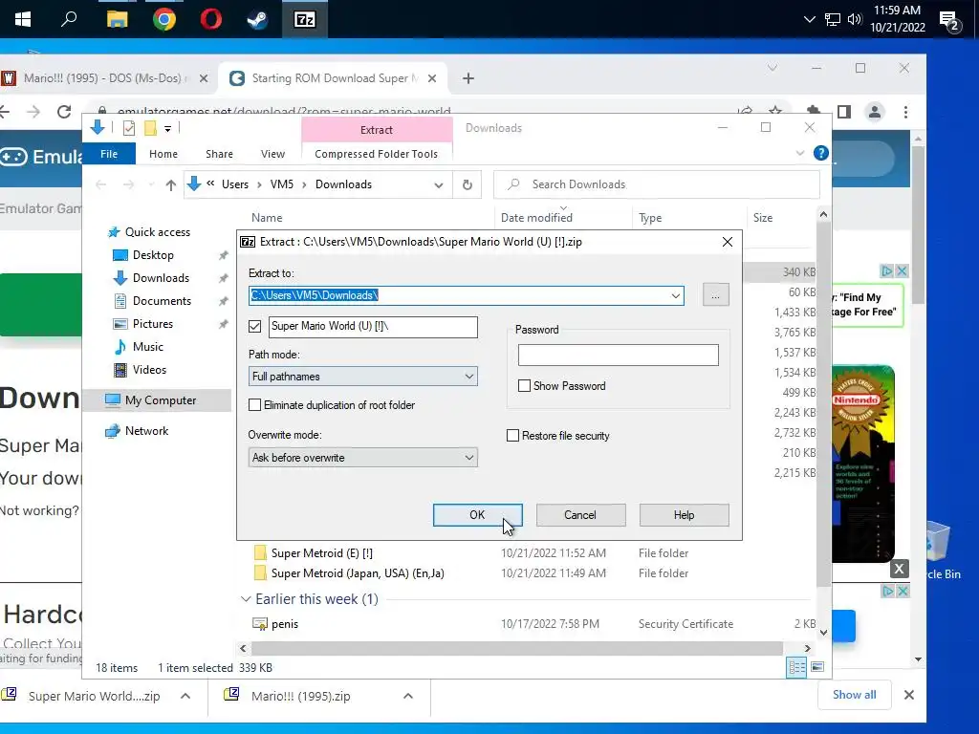Open Steam from the taskbar

(x=257, y=19)
